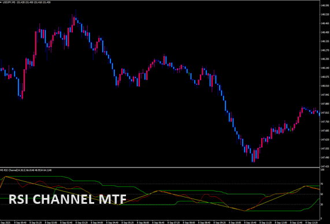Screen dimensions: 330x224
Task: Click the 8 Sep 07:20 time label
Action: [x=174, y=222]
